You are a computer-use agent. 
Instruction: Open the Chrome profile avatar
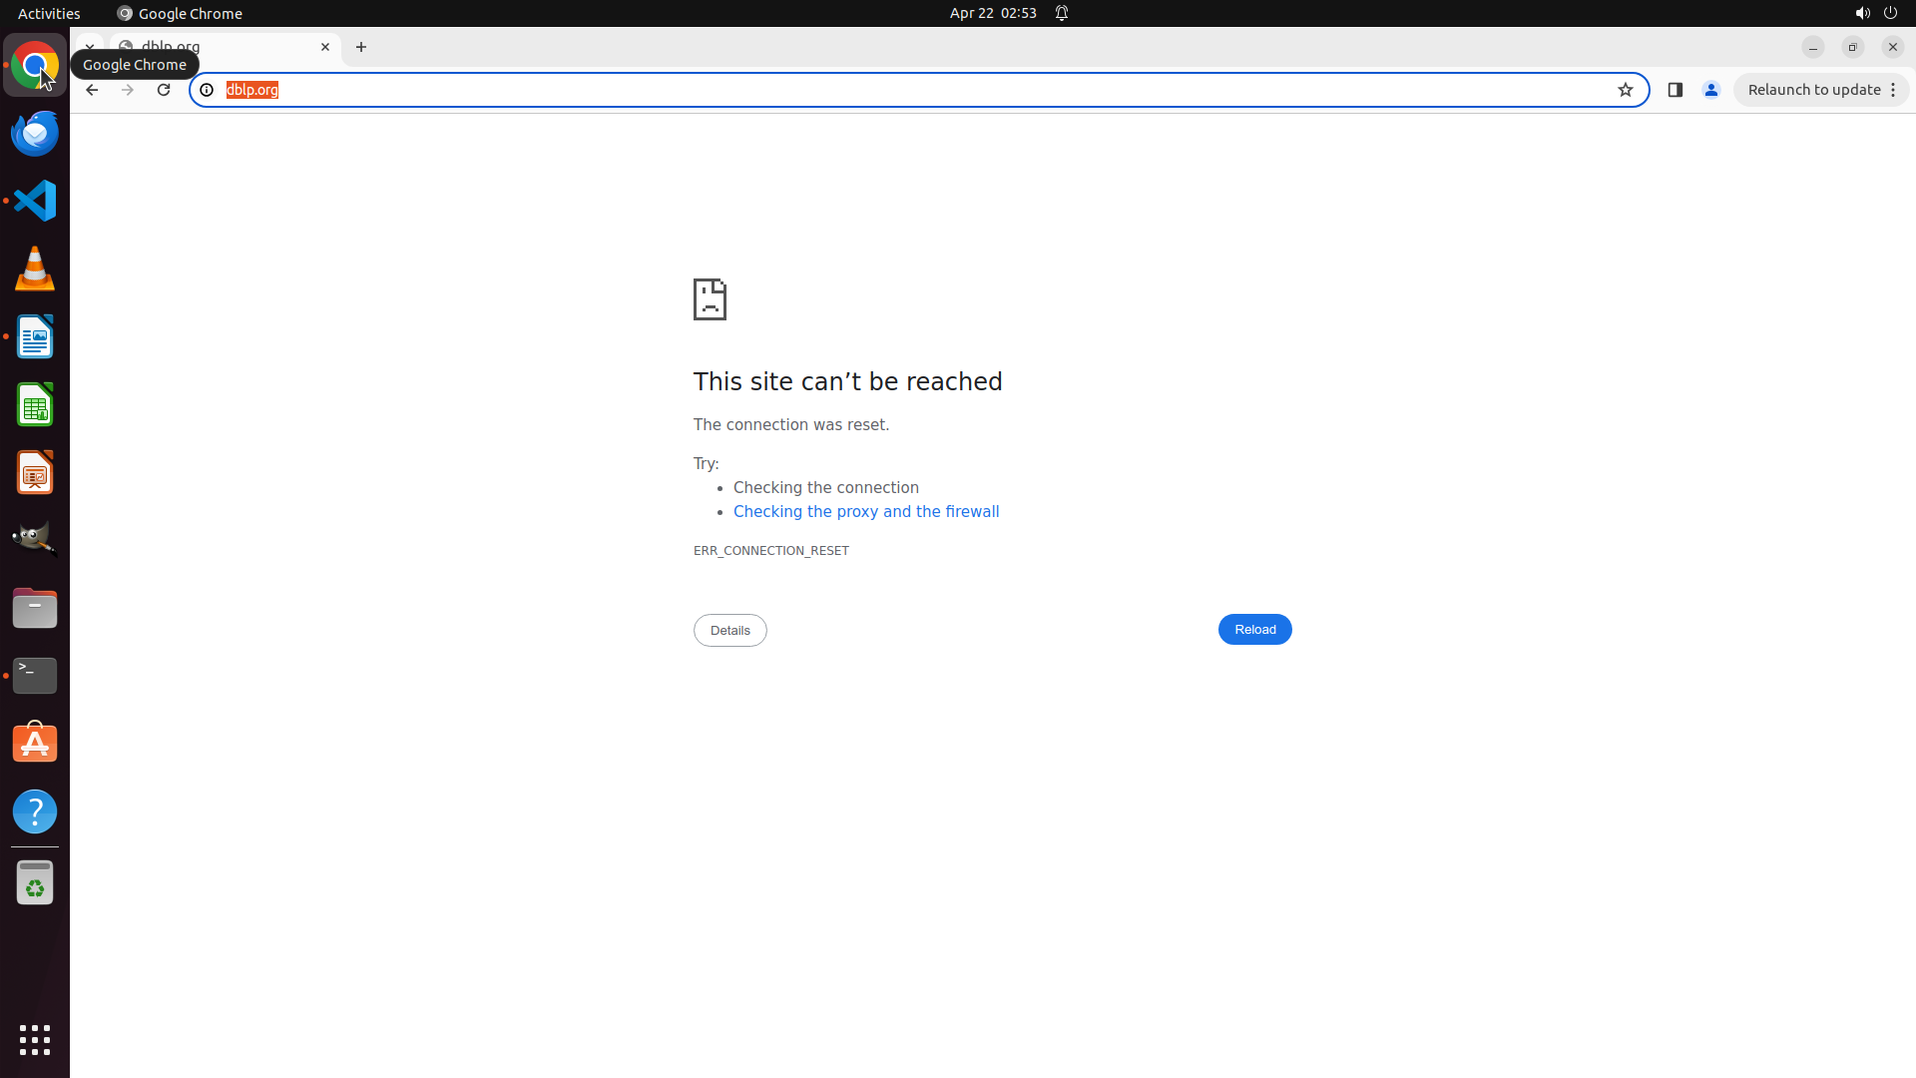1711,90
